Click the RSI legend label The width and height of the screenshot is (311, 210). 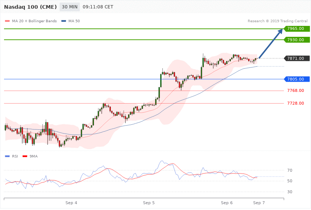click(x=15, y=156)
